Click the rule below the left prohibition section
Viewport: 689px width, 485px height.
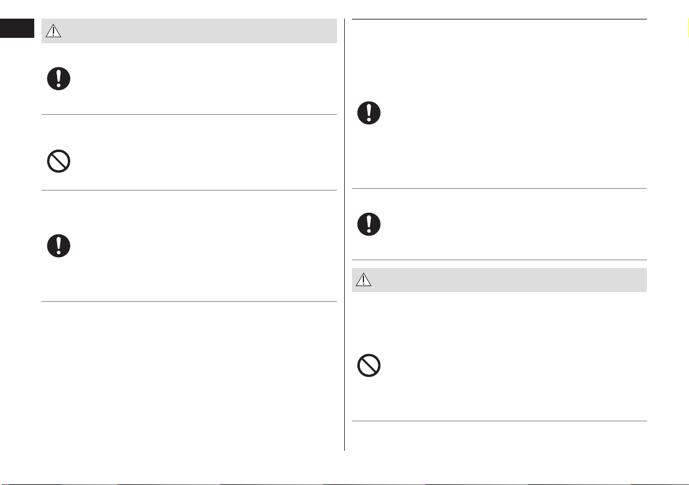tap(189, 191)
